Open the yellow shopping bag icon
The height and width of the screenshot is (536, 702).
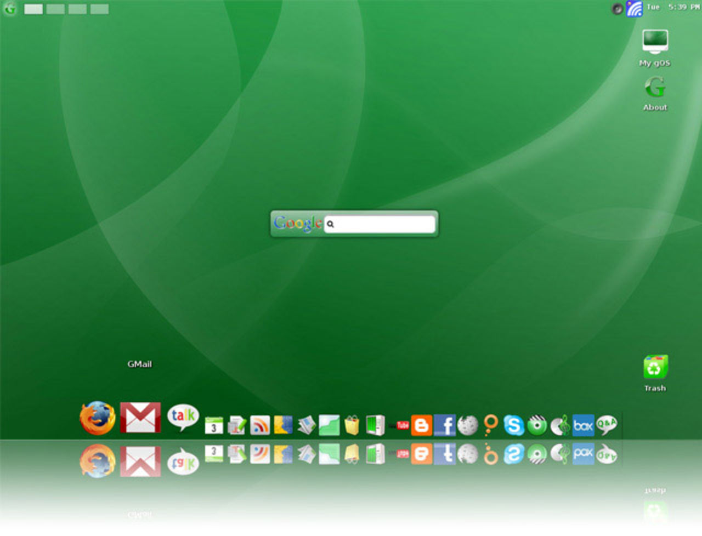(352, 425)
